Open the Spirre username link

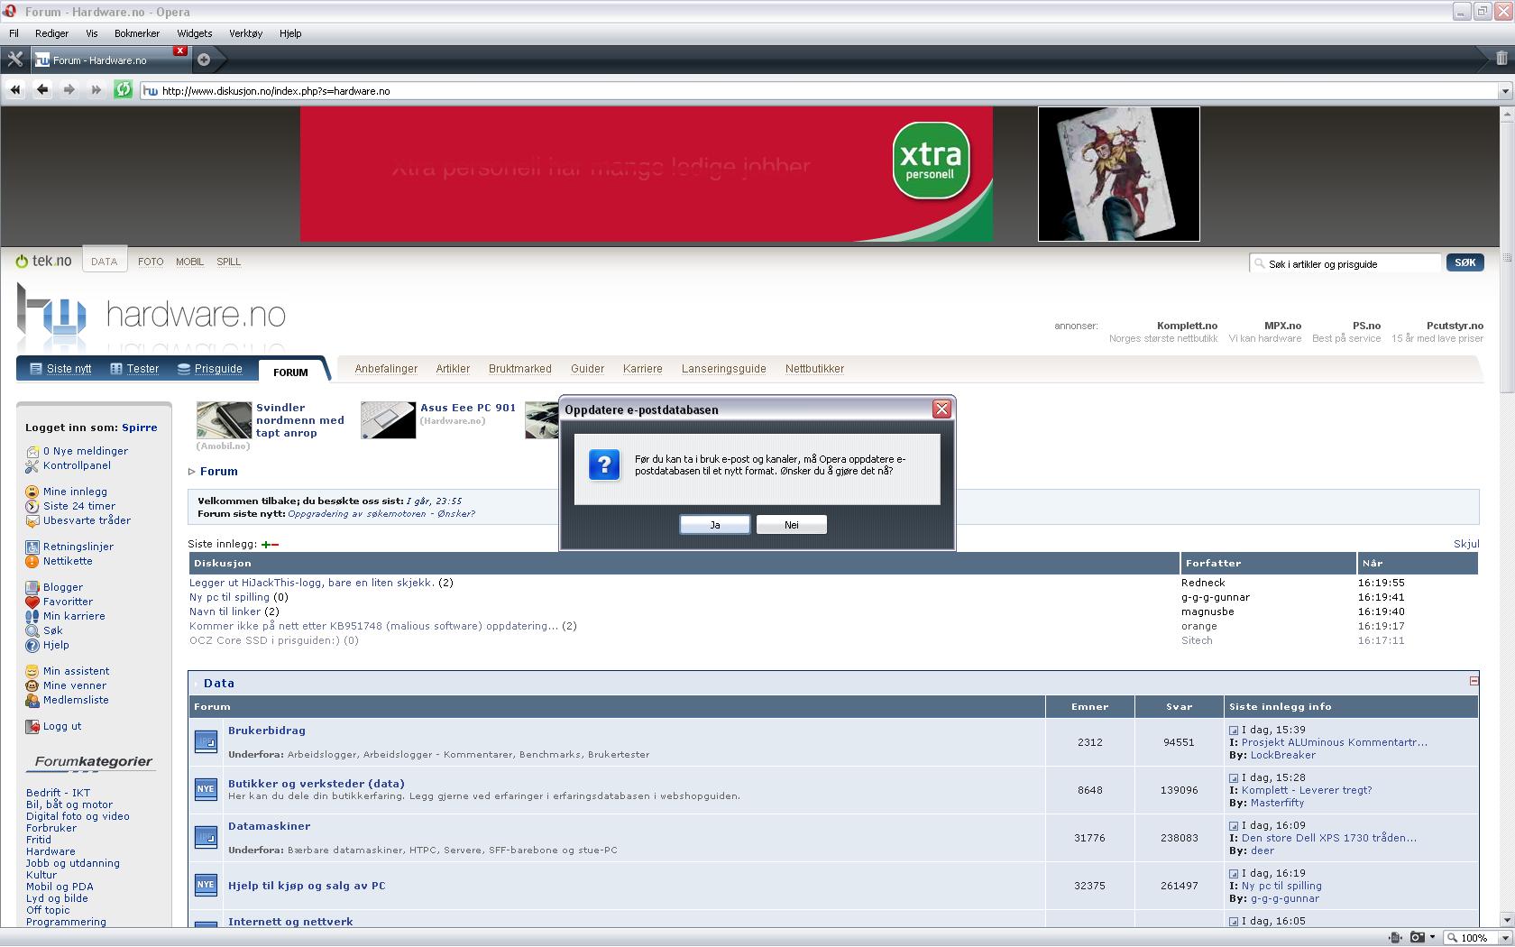140,428
